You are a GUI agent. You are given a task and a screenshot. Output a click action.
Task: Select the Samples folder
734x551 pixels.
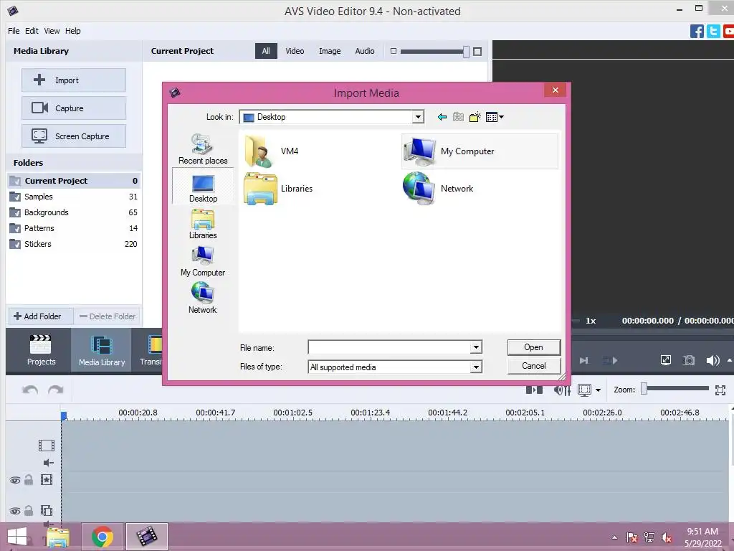click(74, 197)
